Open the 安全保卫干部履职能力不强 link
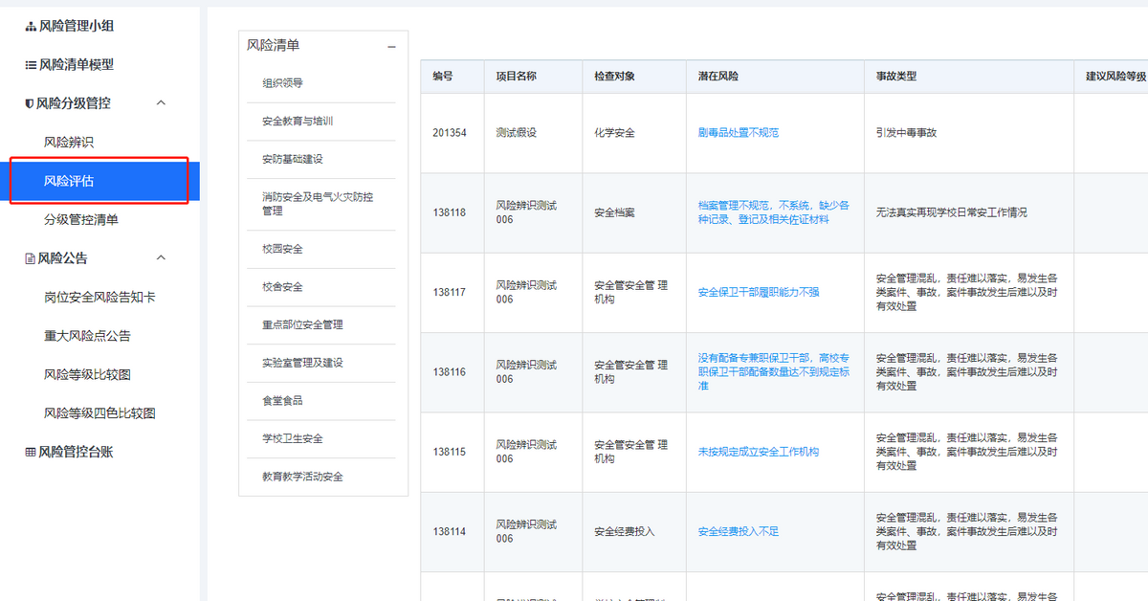The image size is (1148, 601). coord(759,293)
